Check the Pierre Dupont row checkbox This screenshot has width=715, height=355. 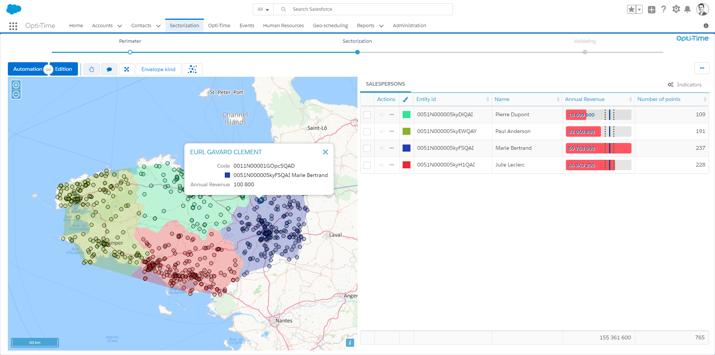pos(367,115)
